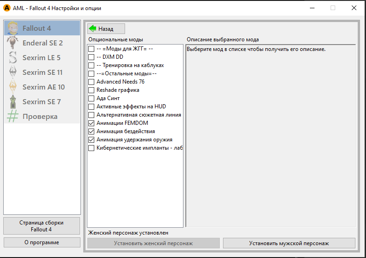This screenshot has height=258, width=366.
Task: Select the Sexrim SE 7 icon
Action: 13,102
